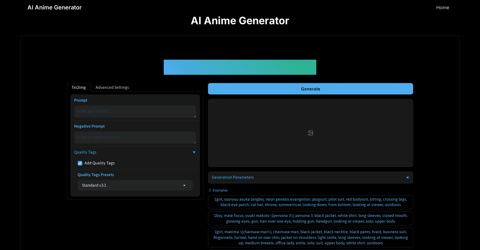Click into the Prompt text field

(x=135, y=111)
